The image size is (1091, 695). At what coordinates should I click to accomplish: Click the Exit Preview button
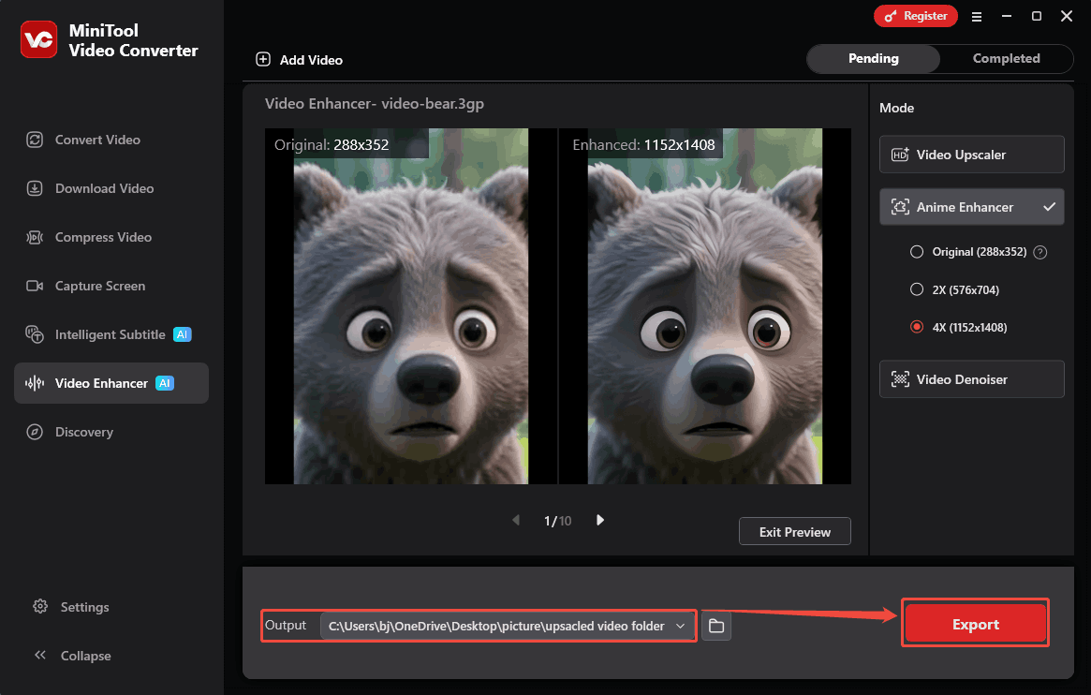[794, 531]
